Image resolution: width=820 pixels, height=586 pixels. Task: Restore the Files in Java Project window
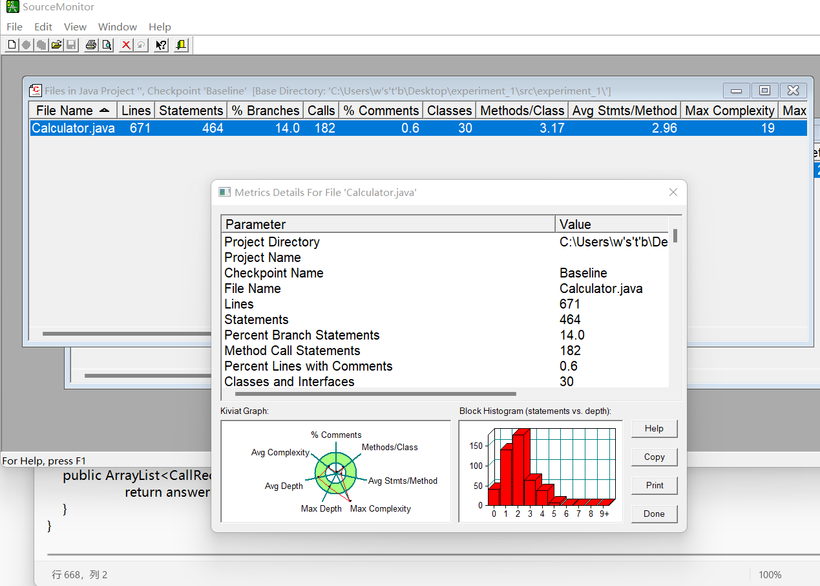point(764,91)
